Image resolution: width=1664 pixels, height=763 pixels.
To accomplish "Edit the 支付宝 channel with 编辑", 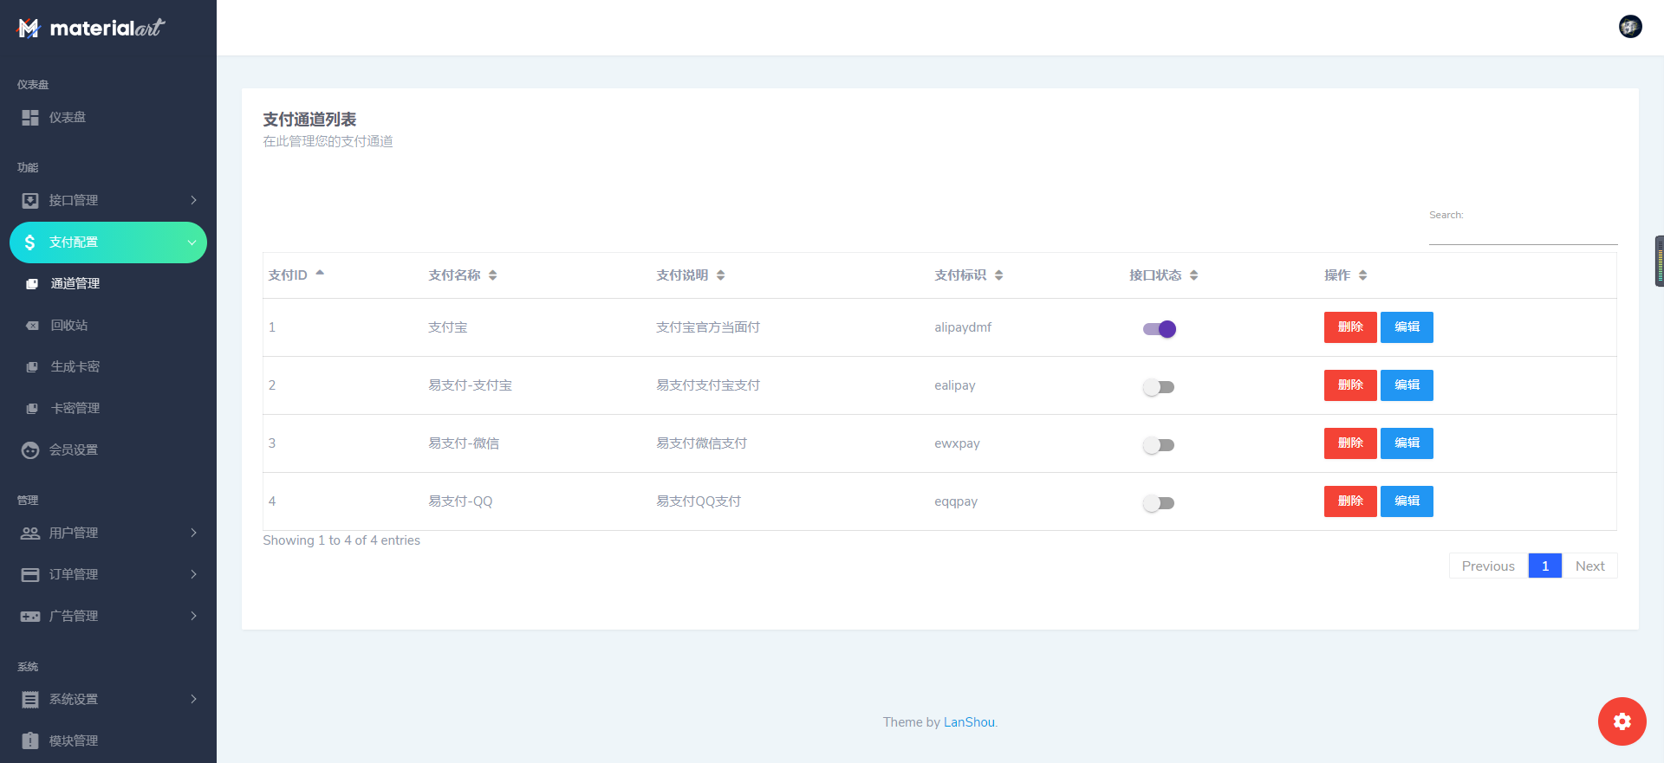I will pyautogui.click(x=1406, y=327).
